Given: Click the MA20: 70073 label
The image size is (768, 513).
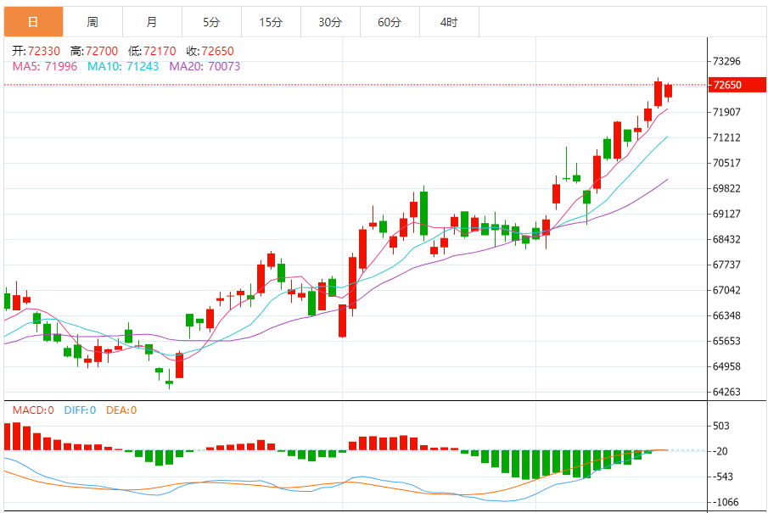Looking at the screenshot, I should click(x=205, y=66).
